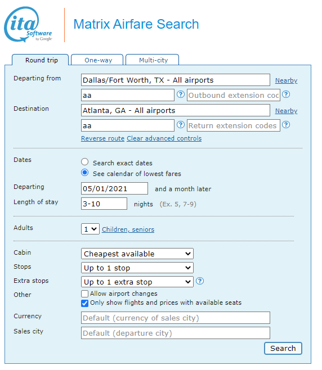Focus the Length of stay field
The width and height of the screenshot is (322, 370).
point(104,204)
